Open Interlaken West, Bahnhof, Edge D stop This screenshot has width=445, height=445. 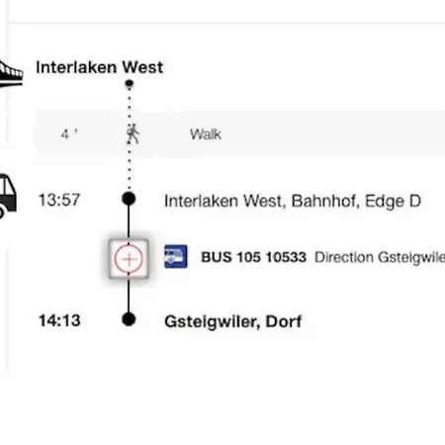pyautogui.click(x=293, y=201)
